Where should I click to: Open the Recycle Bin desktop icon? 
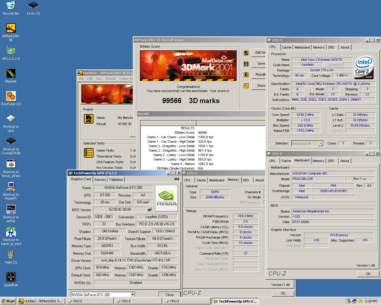11,8
